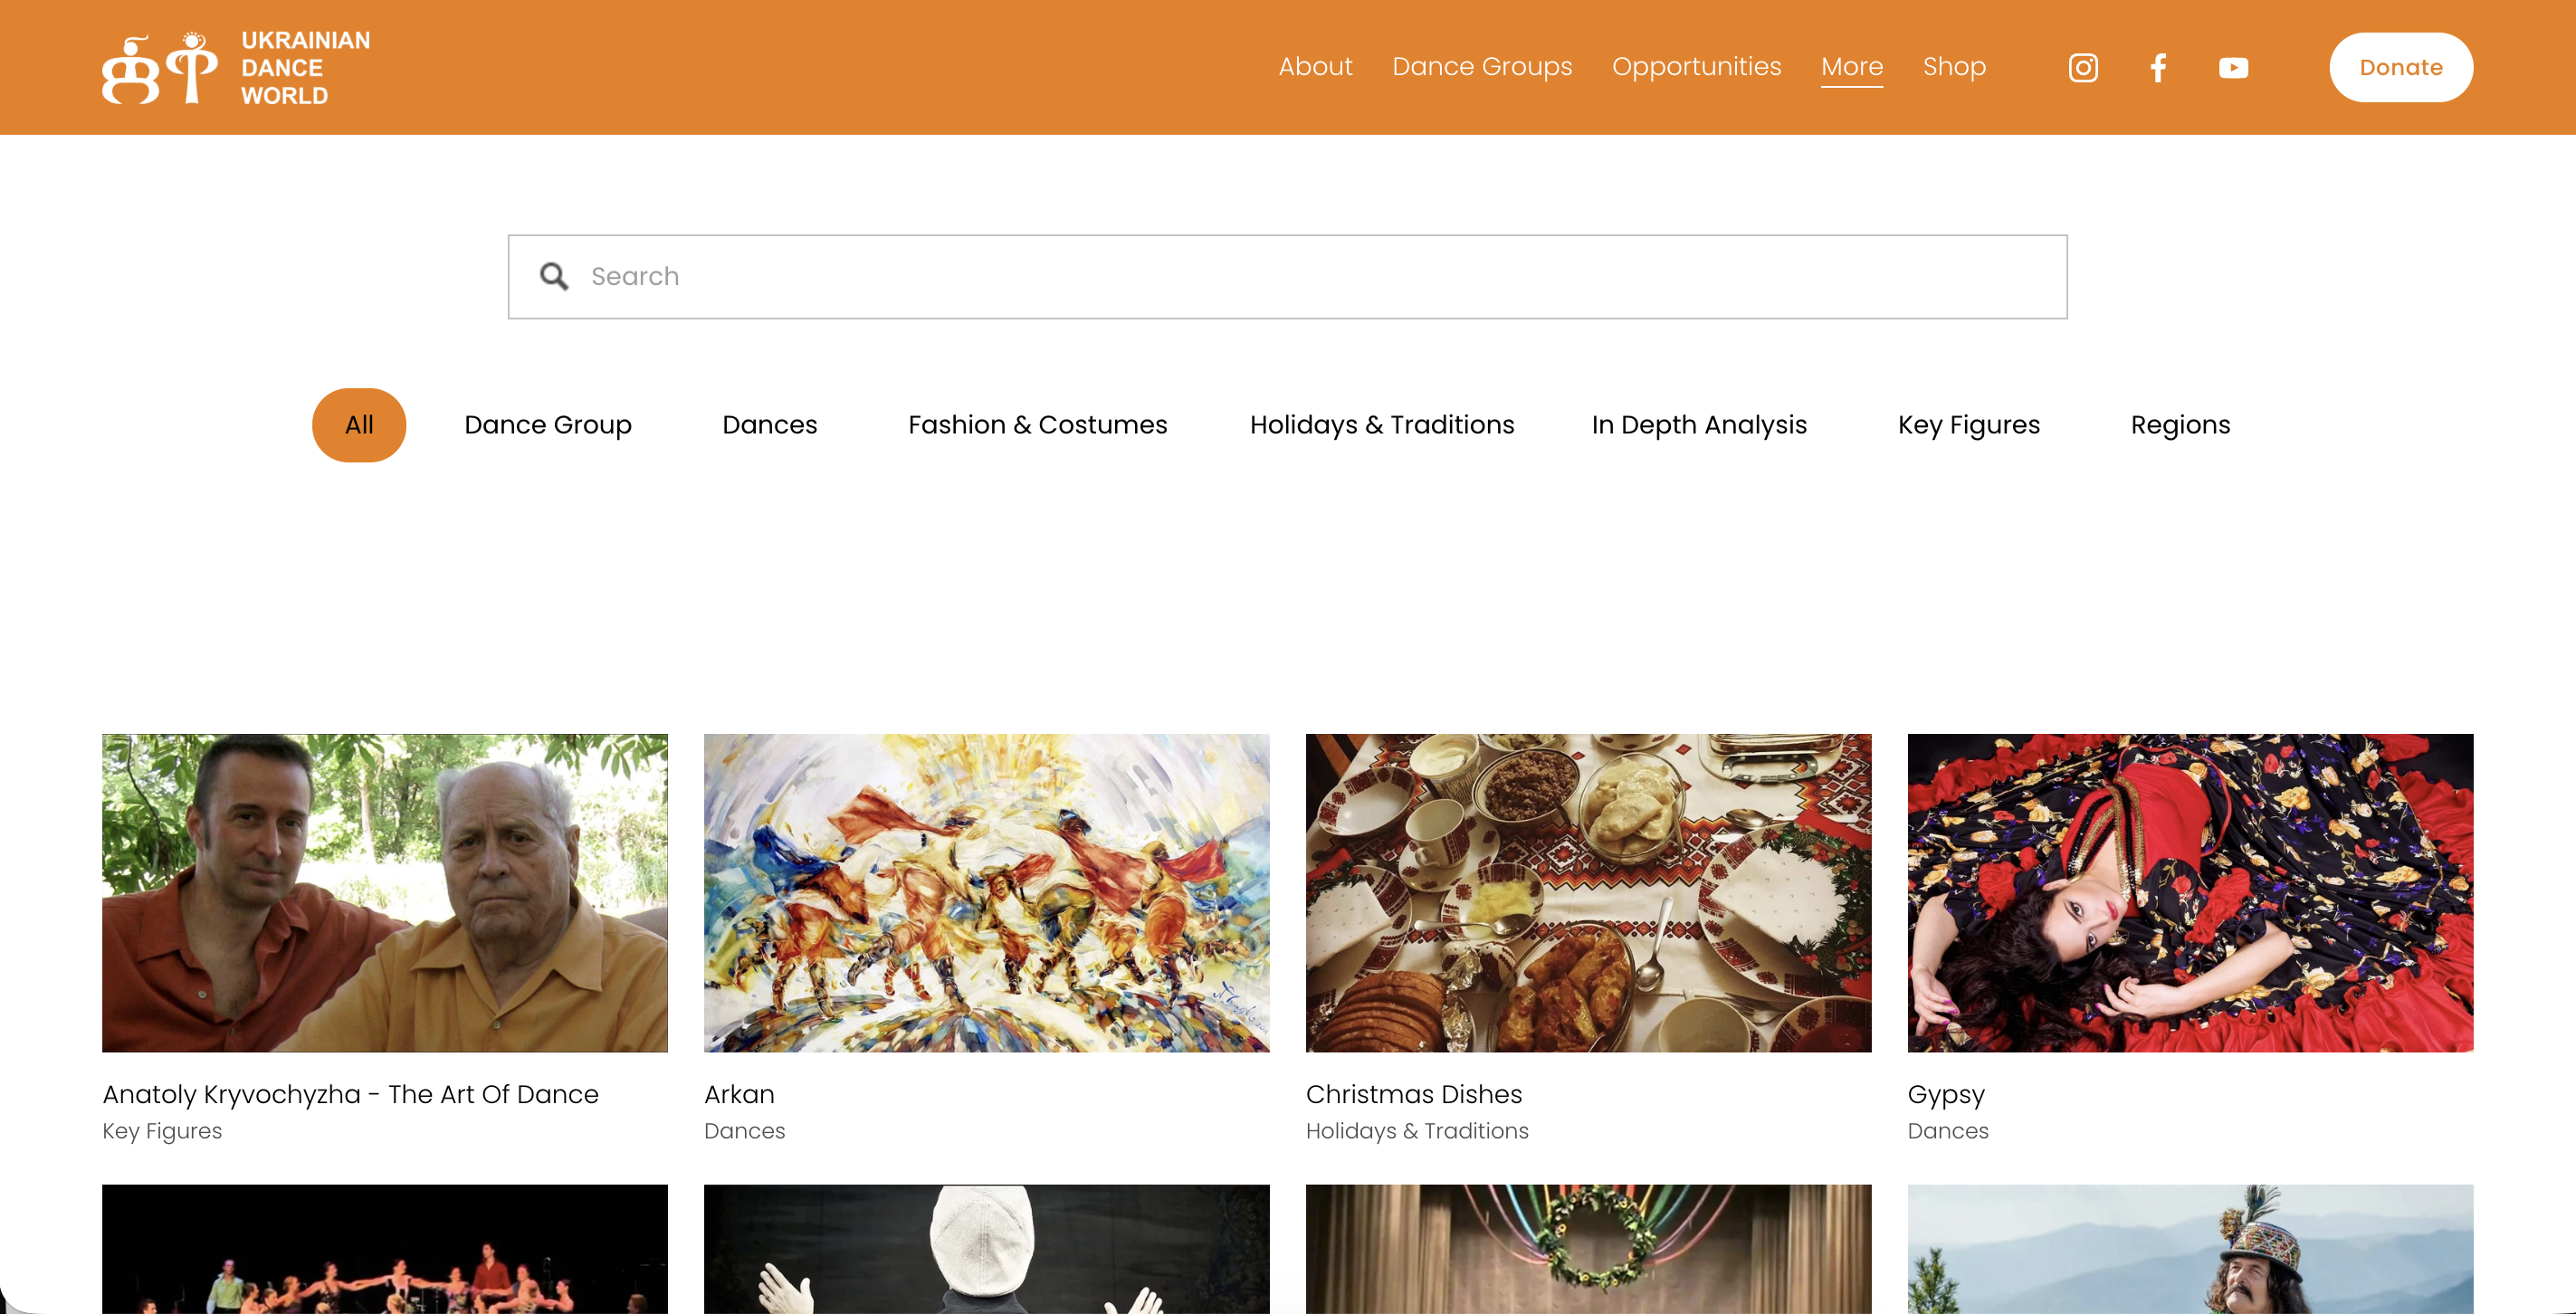Open the Opportunities menu

[x=1696, y=67]
